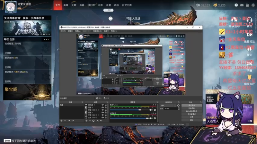This screenshot has height=144, width=257.
Task: Hide the 文本 (GDI+) 2 source
Action: click(x=102, y=115)
